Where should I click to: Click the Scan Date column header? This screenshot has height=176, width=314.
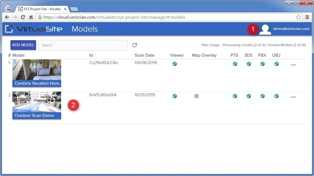tap(144, 55)
